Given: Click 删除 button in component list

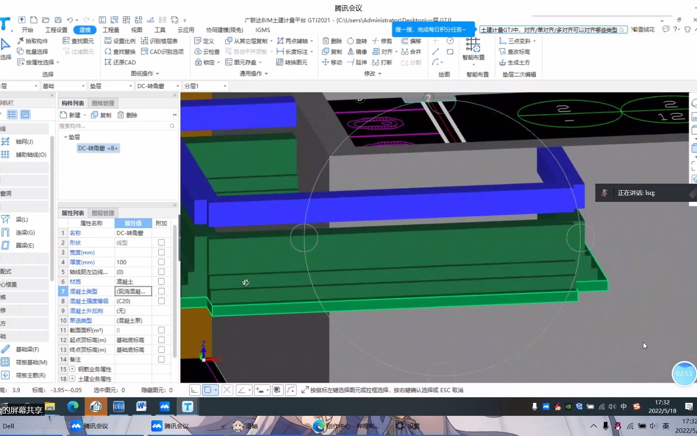Looking at the screenshot, I should [127, 115].
